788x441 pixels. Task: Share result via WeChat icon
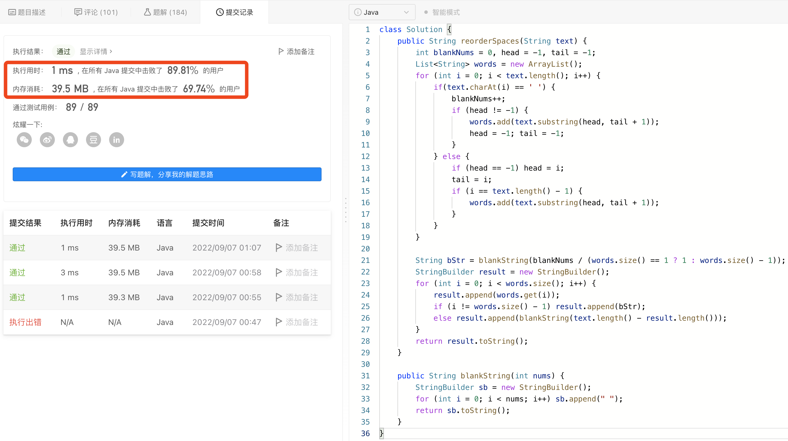click(24, 140)
